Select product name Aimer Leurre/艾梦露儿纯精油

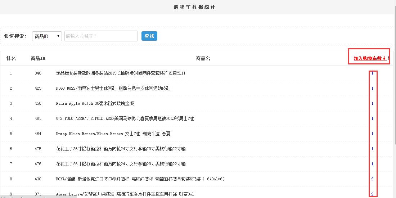[x=125, y=194]
